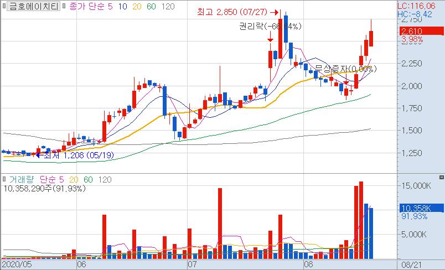The width and height of the screenshot is (445, 270).
Task: Click the 5,000K volume axis label
Action: click(413, 234)
